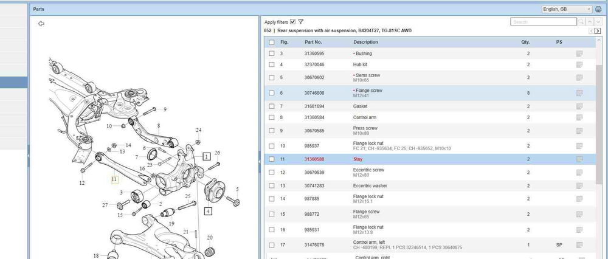The image size is (608, 259).
Task: Click inside the Search input field
Action: [x=543, y=22]
